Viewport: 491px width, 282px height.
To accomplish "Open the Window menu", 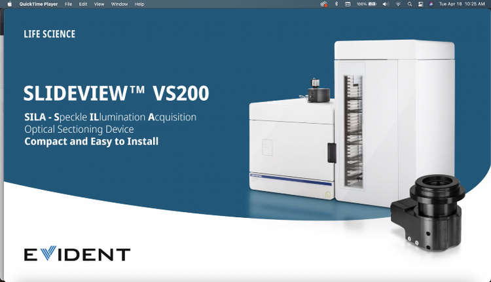I will click(119, 4).
